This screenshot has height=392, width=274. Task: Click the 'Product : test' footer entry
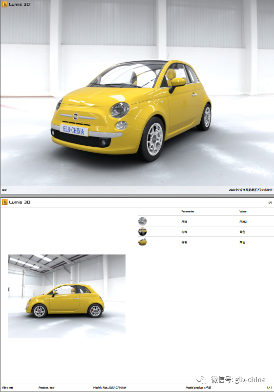point(46,388)
